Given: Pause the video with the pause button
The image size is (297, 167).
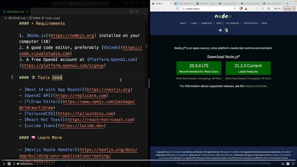Looking at the screenshot, I should click(x=9, y=164).
